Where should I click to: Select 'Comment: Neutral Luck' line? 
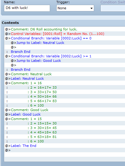tap(65, 74)
